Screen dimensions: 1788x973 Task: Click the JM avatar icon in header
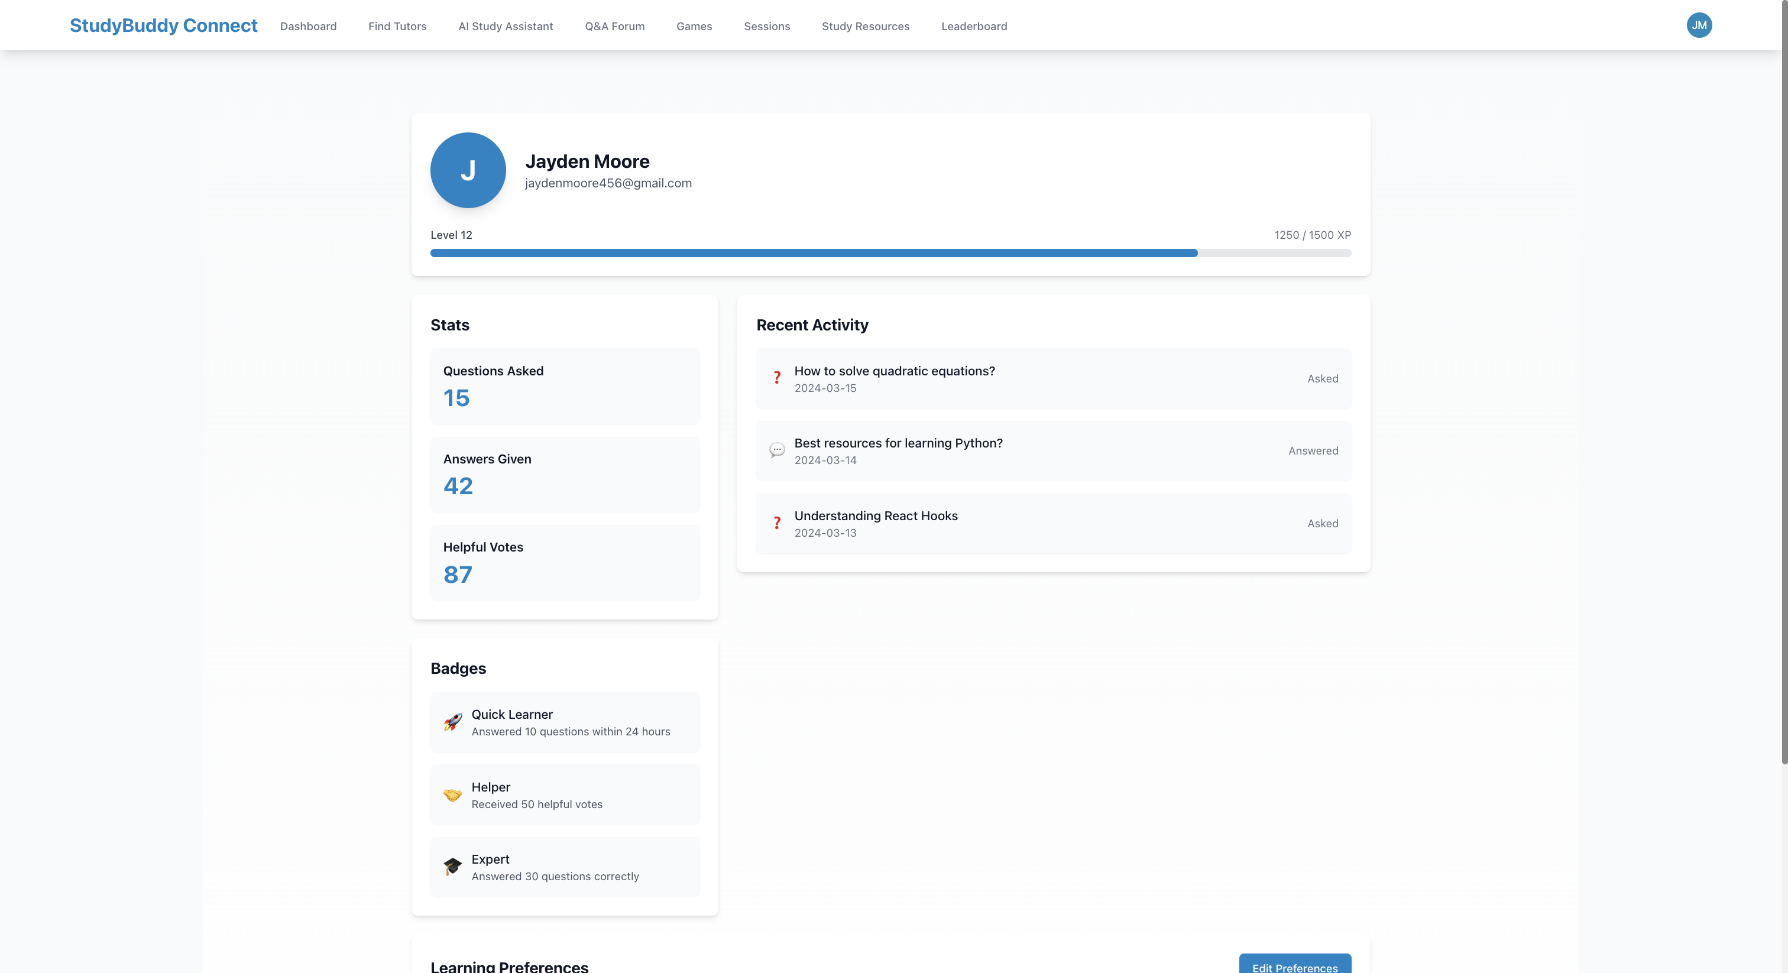(x=1699, y=25)
